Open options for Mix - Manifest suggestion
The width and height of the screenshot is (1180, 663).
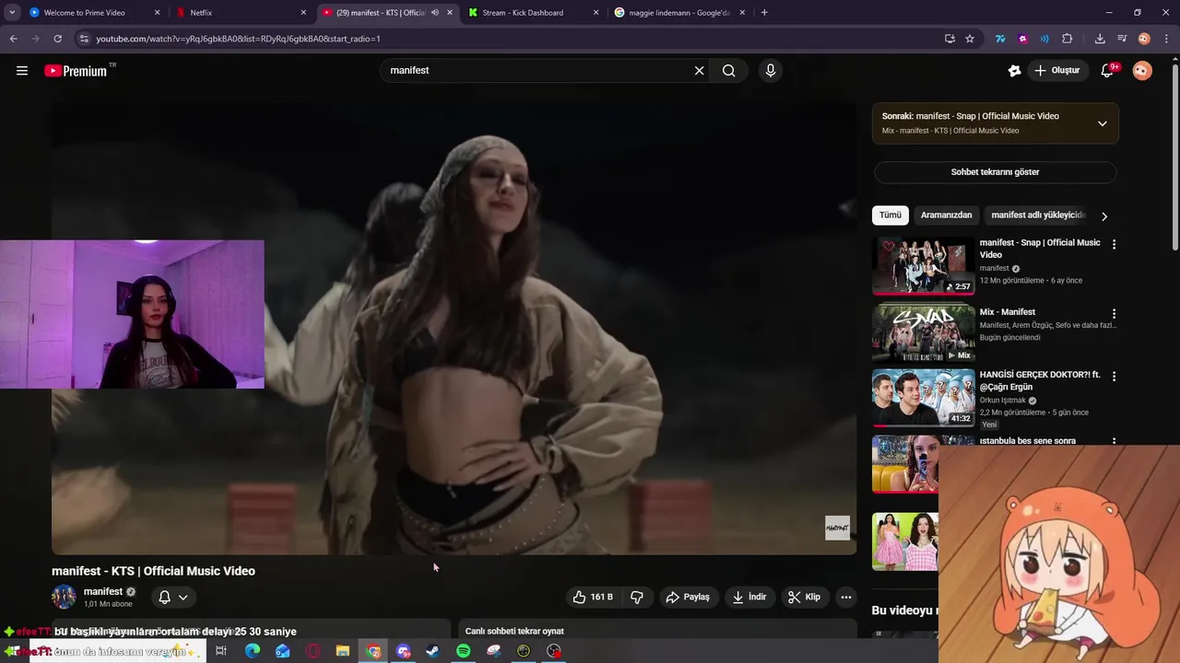click(1114, 314)
